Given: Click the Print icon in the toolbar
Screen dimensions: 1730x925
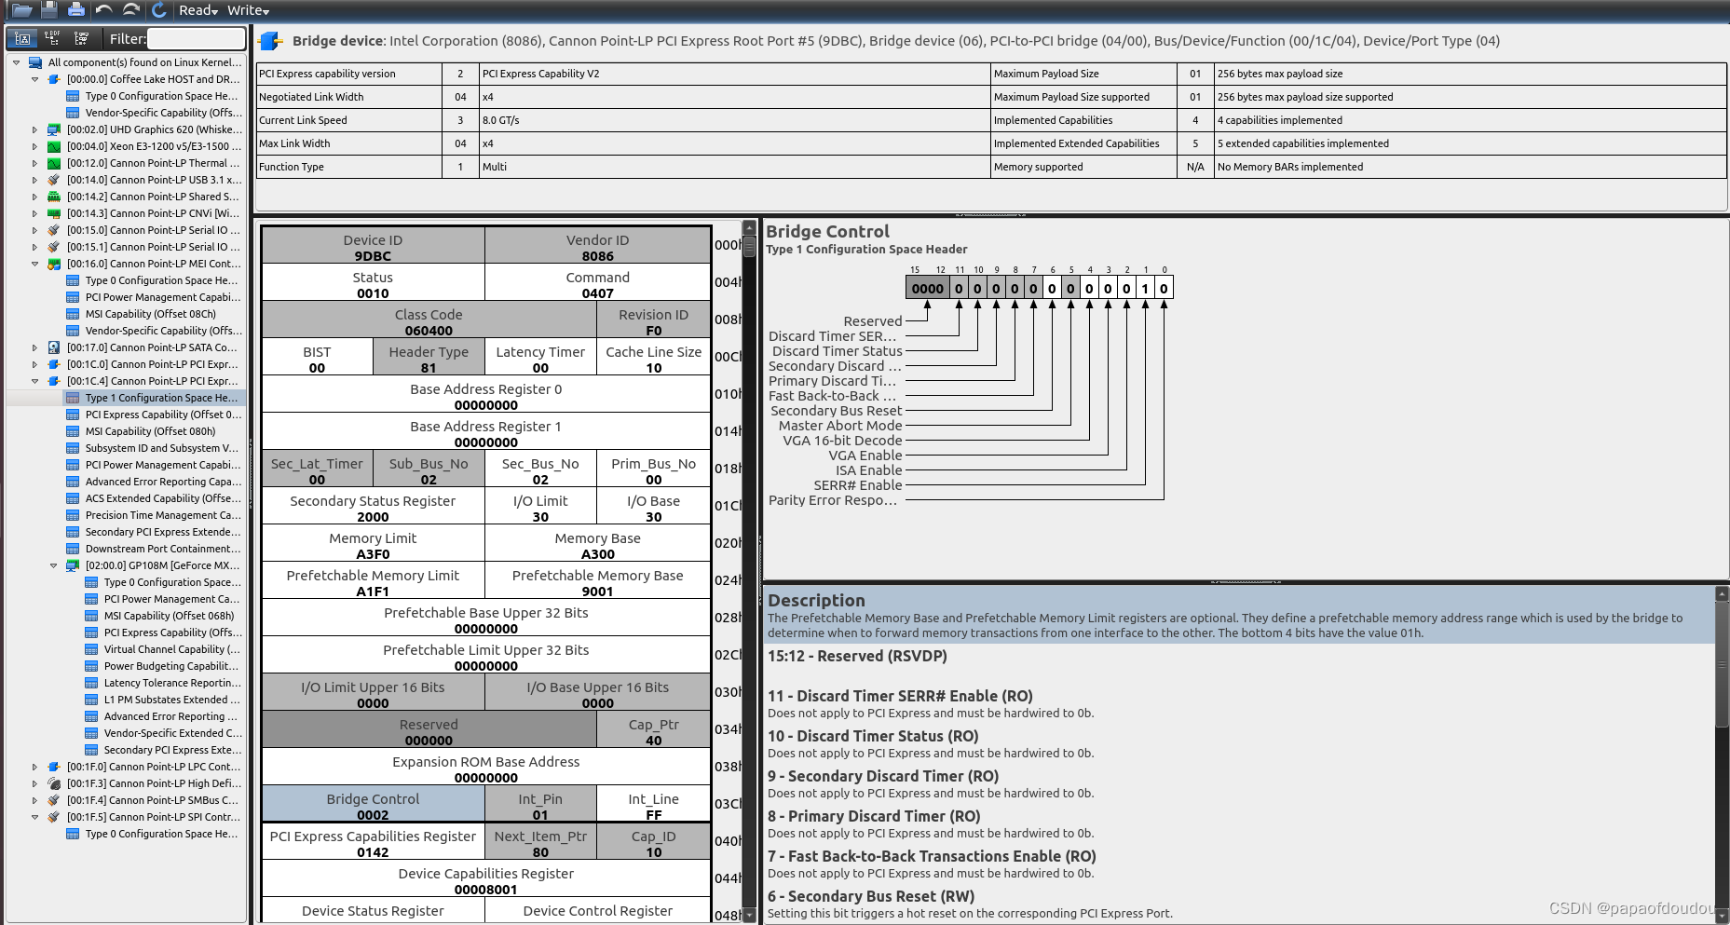Looking at the screenshot, I should [76, 10].
